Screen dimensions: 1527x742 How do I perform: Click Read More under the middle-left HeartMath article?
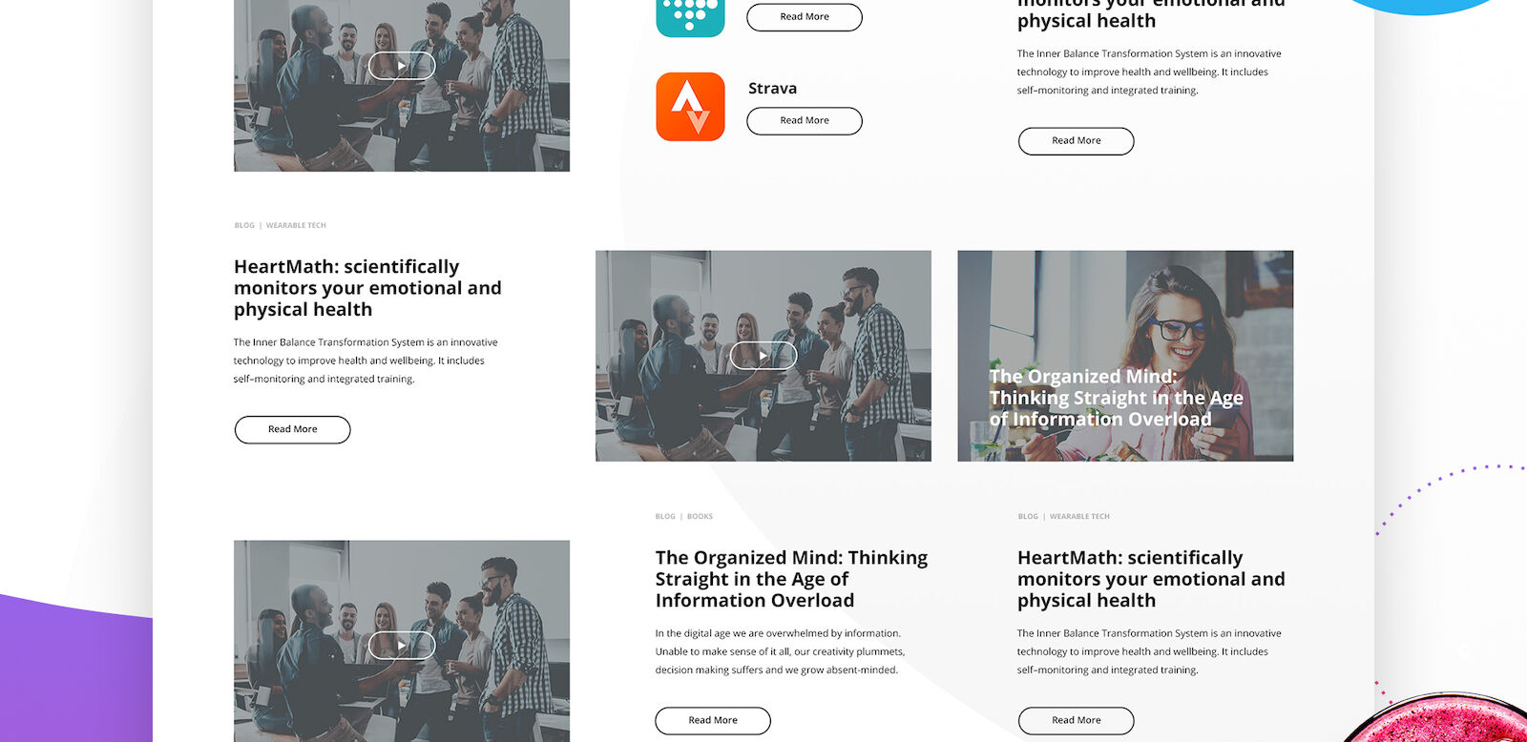tap(293, 430)
